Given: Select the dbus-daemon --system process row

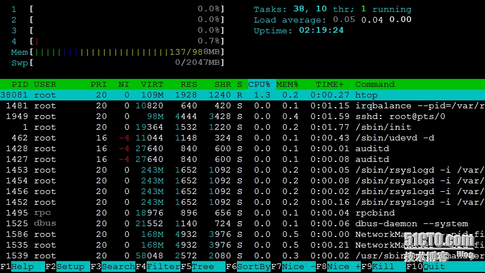Looking at the screenshot, I should point(242,224).
